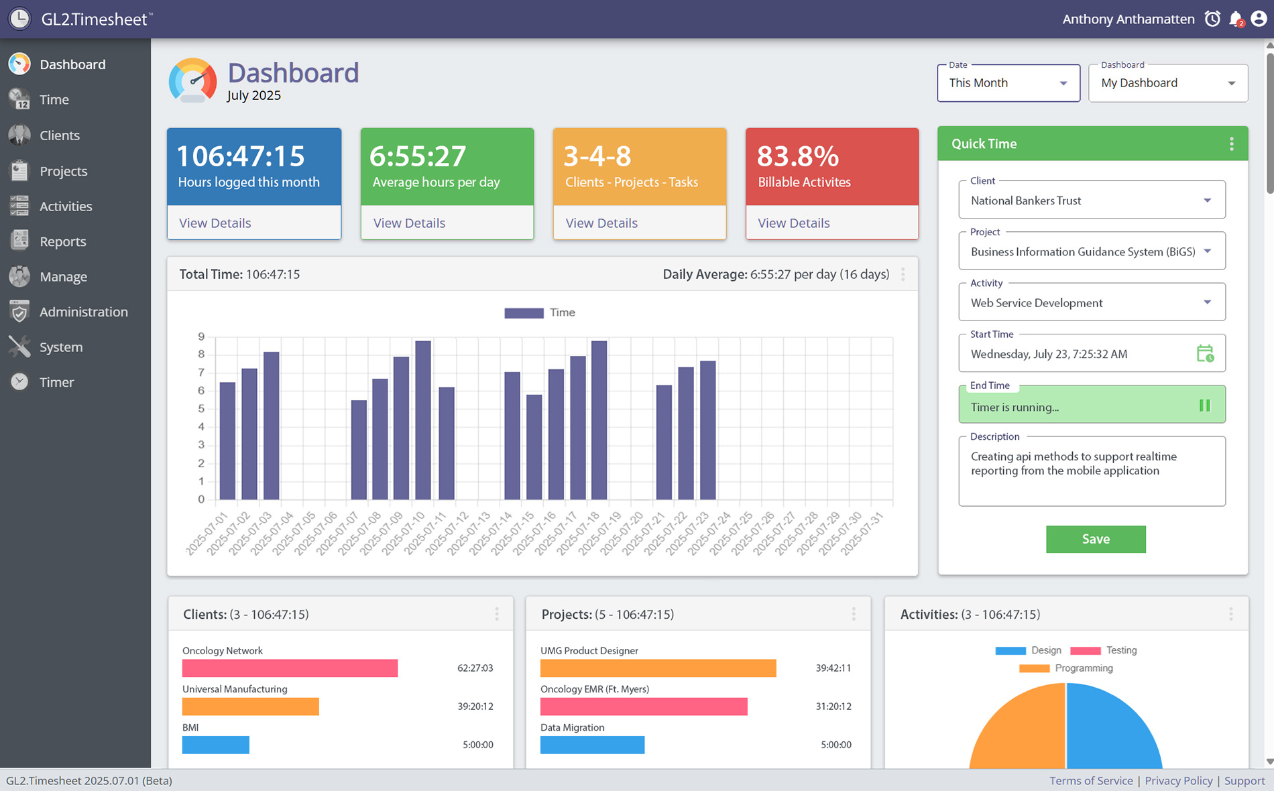The image size is (1274, 791).
Task: Open the Projects panel options menu
Action: click(x=854, y=614)
